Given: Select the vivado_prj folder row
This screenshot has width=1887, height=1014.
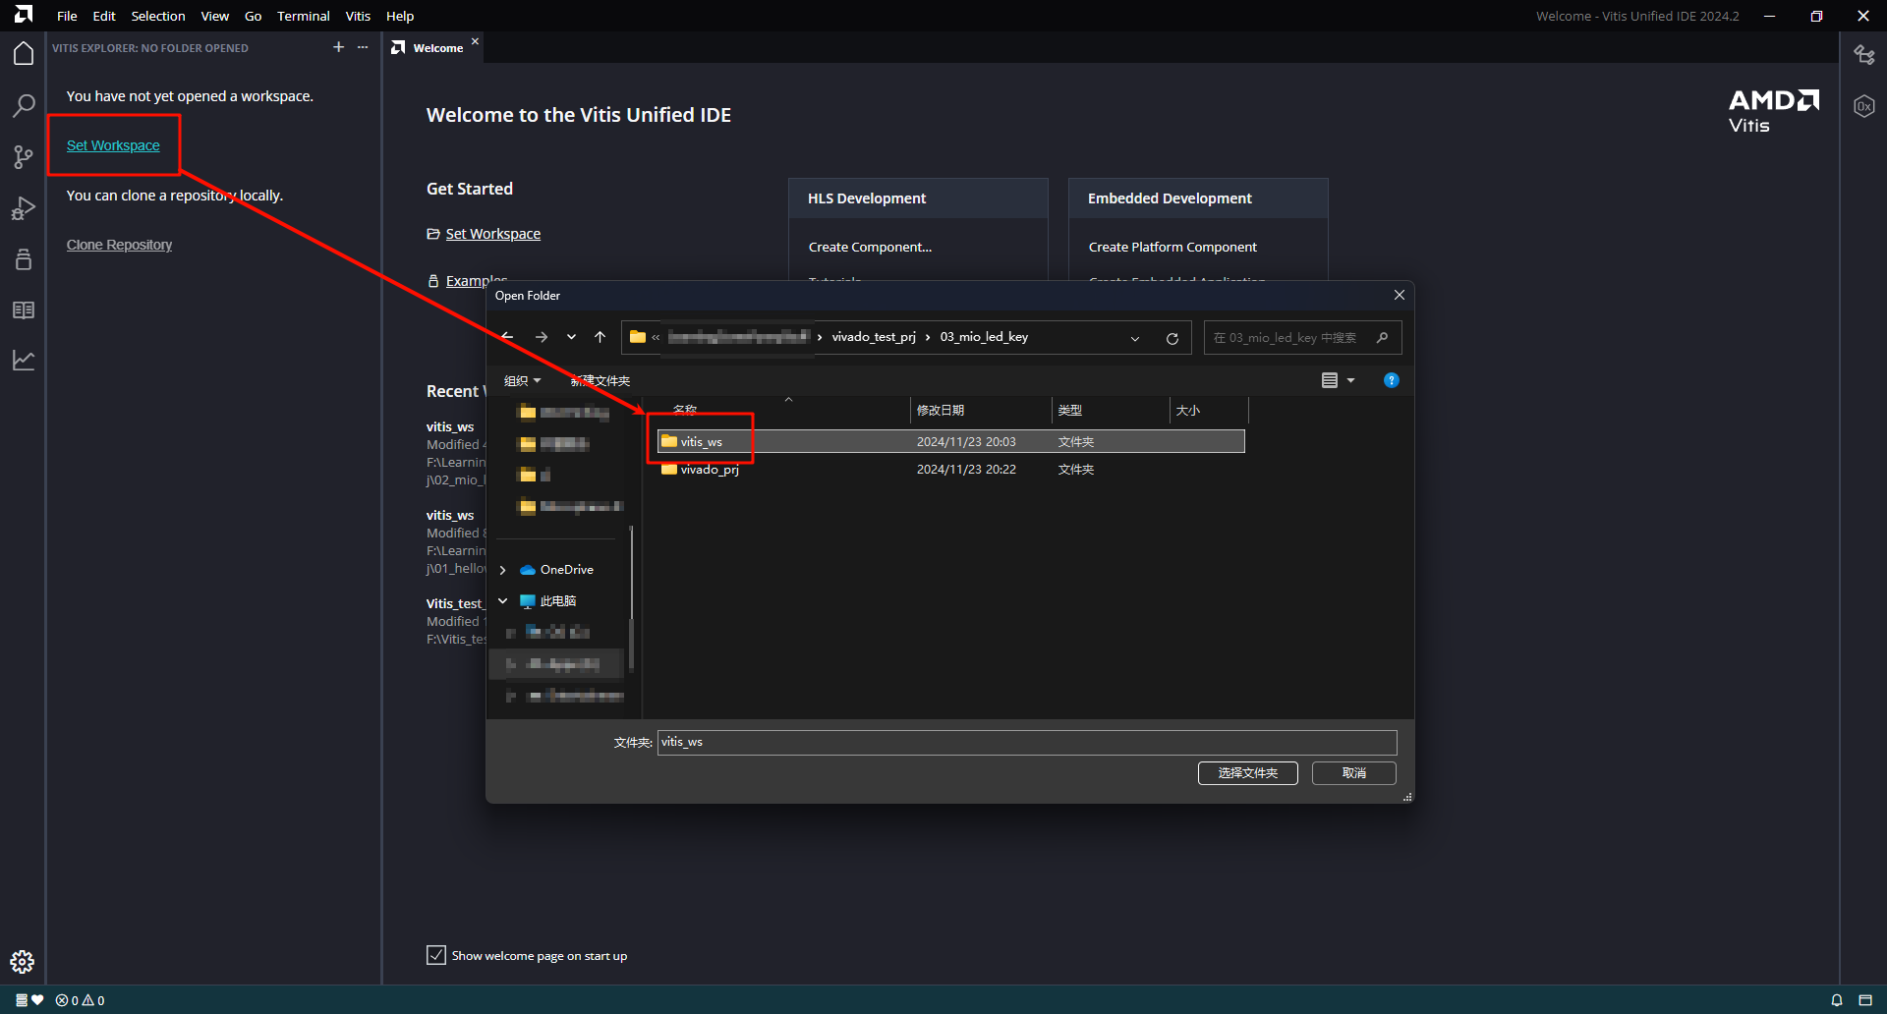Looking at the screenshot, I should pyautogui.click(x=951, y=470).
